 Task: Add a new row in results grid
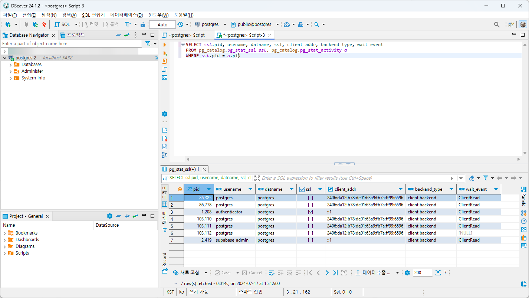click(280, 273)
